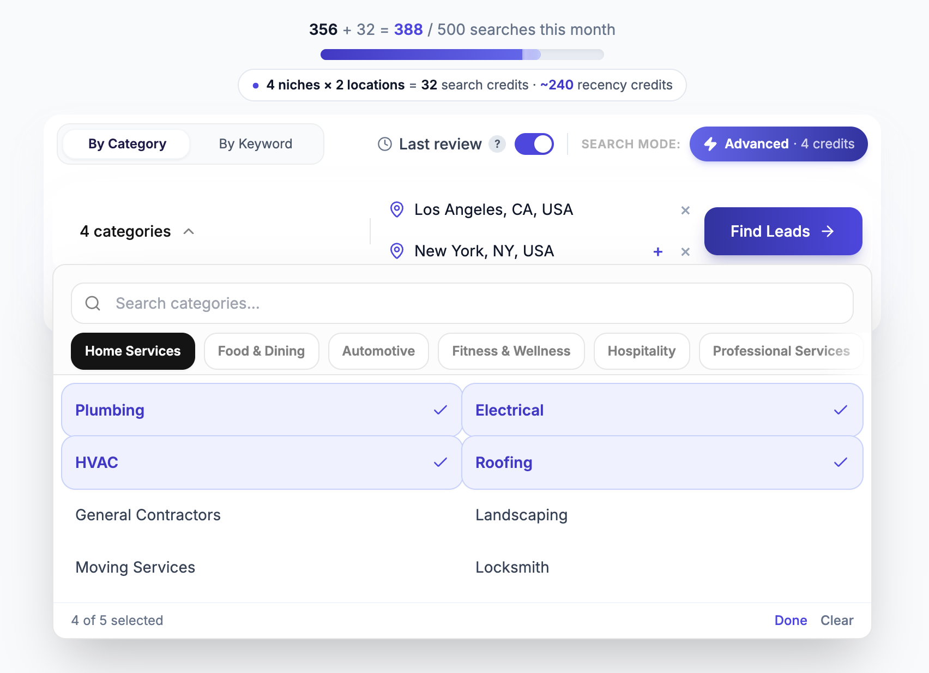Clear all selected categories
Screen dimensions: 929x673
click(x=837, y=621)
